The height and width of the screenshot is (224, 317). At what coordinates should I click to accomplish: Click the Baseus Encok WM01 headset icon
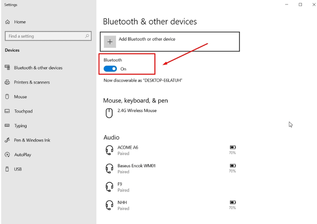(109, 168)
